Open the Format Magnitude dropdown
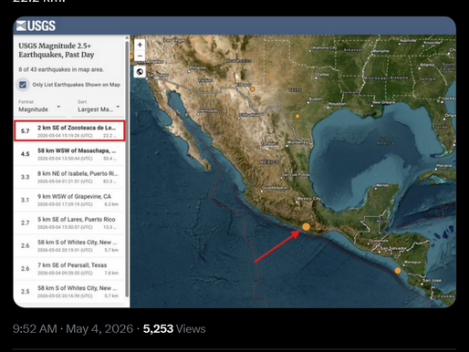Viewport: 469px width, 352px height. [40, 107]
